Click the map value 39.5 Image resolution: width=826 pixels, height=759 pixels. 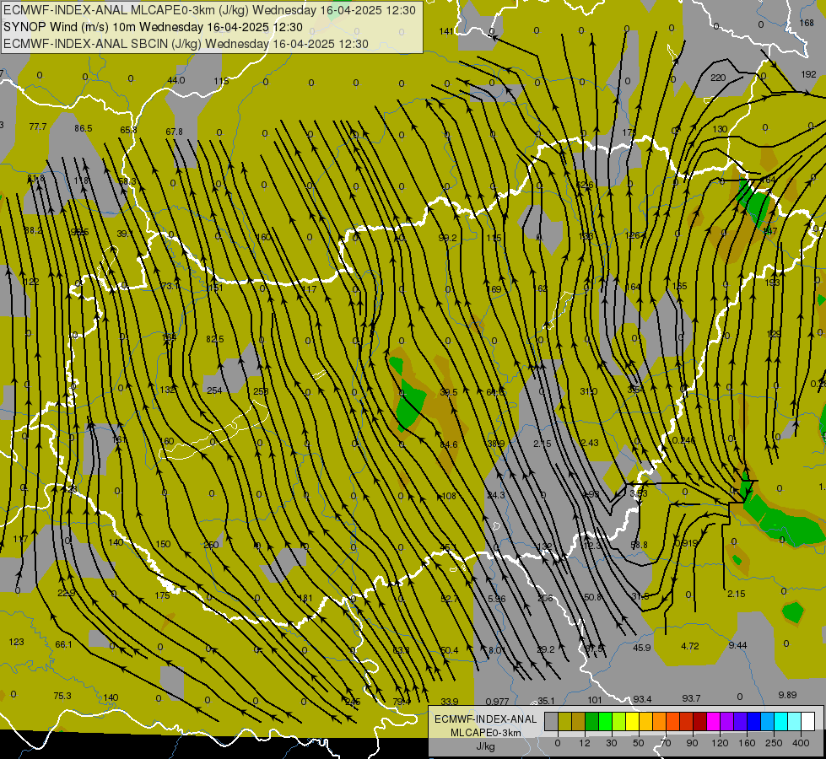[x=448, y=392]
